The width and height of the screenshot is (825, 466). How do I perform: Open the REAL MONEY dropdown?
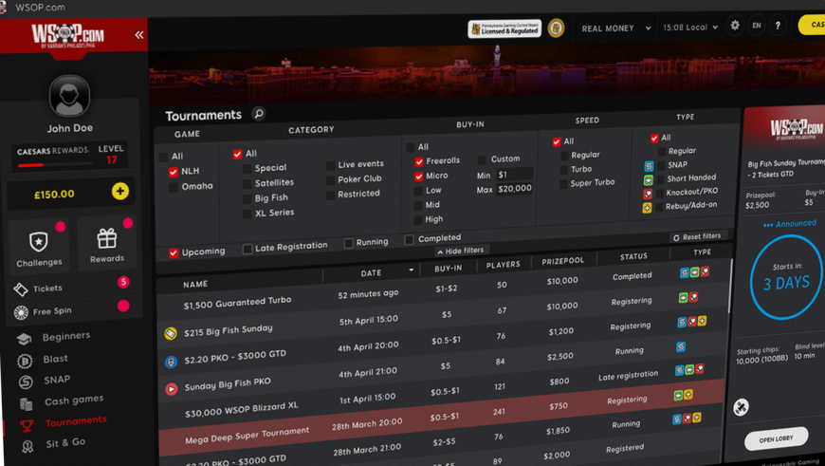click(x=616, y=28)
